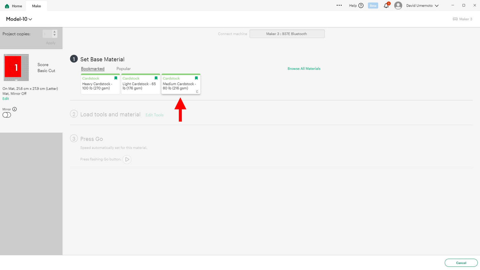Select the red mat 1 thumbnail
This screenshot has height=270, width=480.
click(x=16, y=67)
